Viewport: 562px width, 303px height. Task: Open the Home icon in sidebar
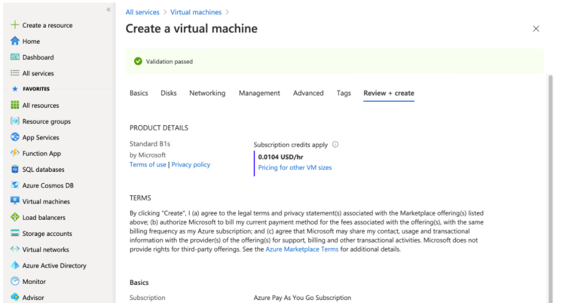pyautogui.click(x=15, y=41)
